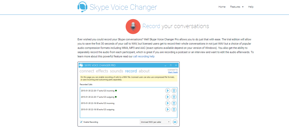Play the 22-18-50 echo123 incoming recording
This screenshot has height=127, width=289.
[168, 103]
